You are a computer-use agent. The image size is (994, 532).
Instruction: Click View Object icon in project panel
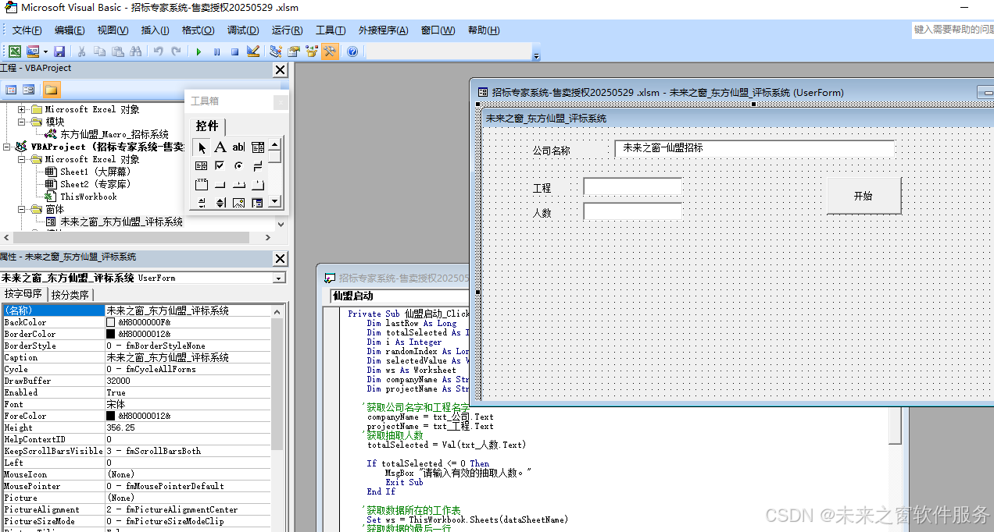pyautogui.click(x=29, y=90)
